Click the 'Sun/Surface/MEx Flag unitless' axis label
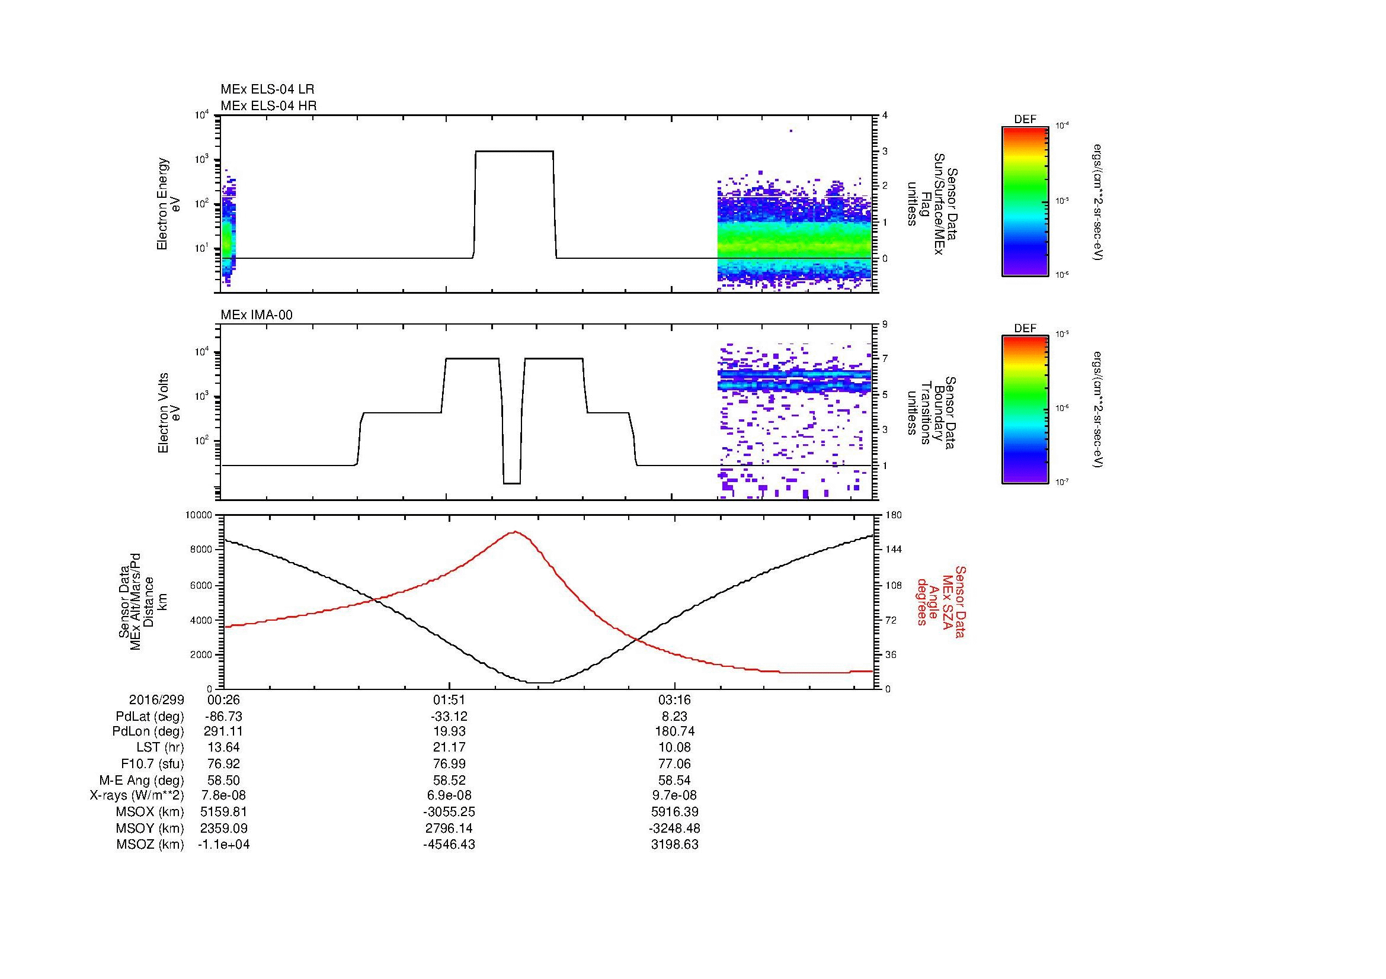The height and width of the screenshot is (979, 1386). click(933, 204)
